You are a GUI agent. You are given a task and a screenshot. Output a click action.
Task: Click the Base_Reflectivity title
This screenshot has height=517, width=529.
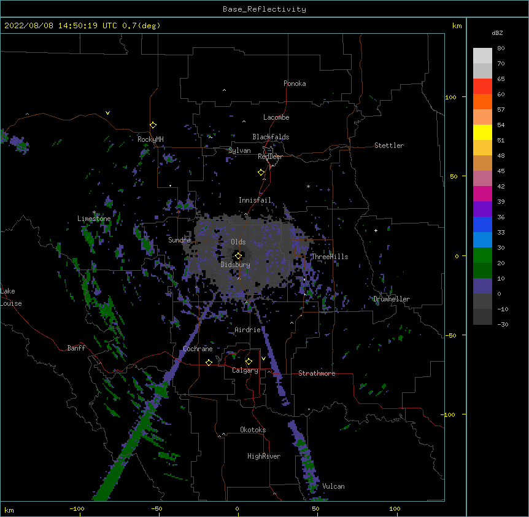pos(264,9)
